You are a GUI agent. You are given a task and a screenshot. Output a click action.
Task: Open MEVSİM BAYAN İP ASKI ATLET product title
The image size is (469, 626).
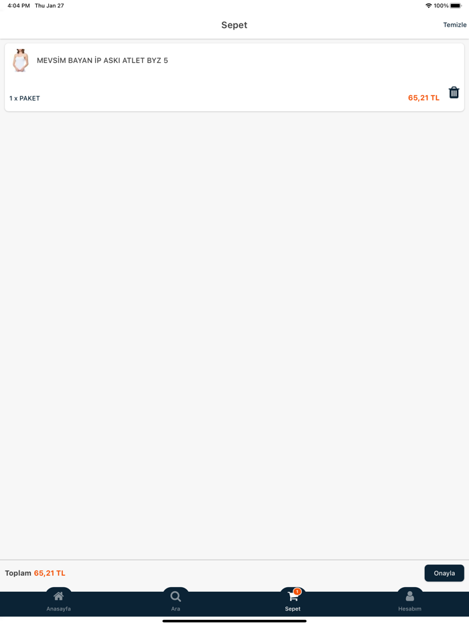coord(103,60)
